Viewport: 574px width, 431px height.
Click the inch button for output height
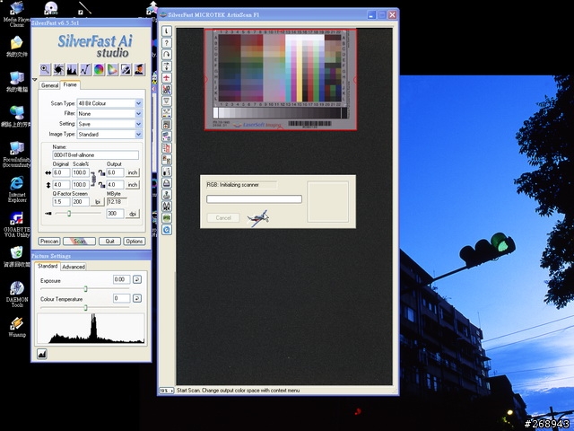tap(133, 185)
